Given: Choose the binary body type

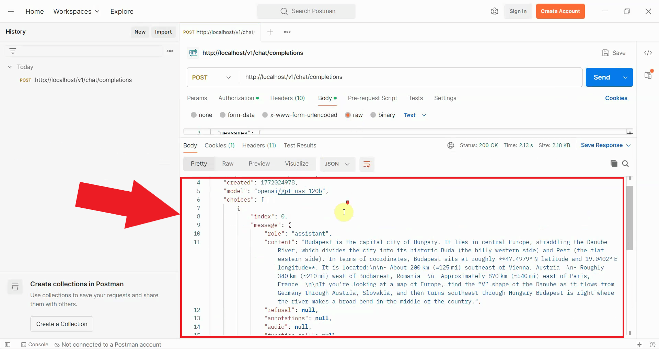Looking at the screenshot, I should [x=373, y=115].
